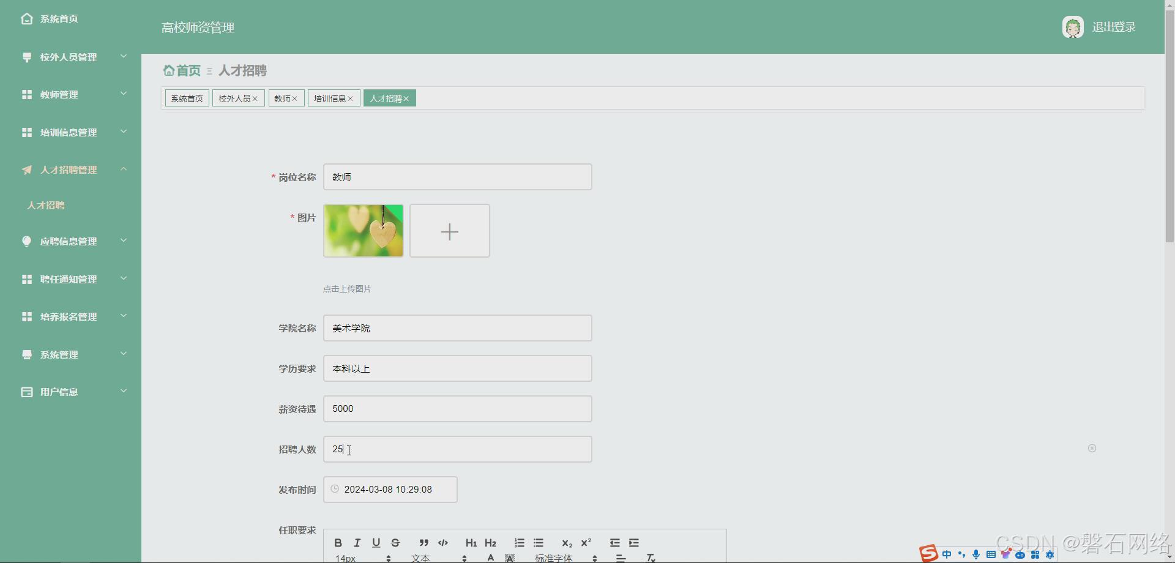Screen dimensions: 1175x563
Task: Expand 系统管理 menu
Action: click(x=70, y=354)
